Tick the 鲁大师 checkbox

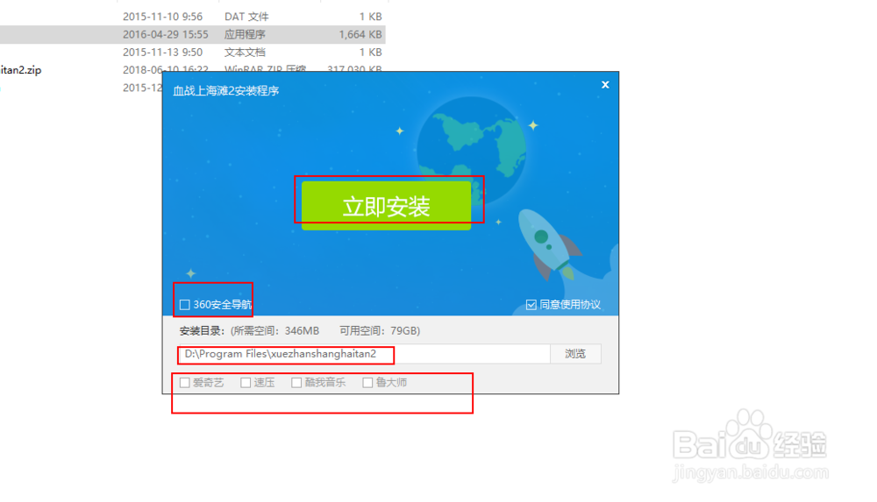point(367,383)
